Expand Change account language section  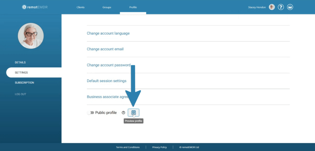108,33
